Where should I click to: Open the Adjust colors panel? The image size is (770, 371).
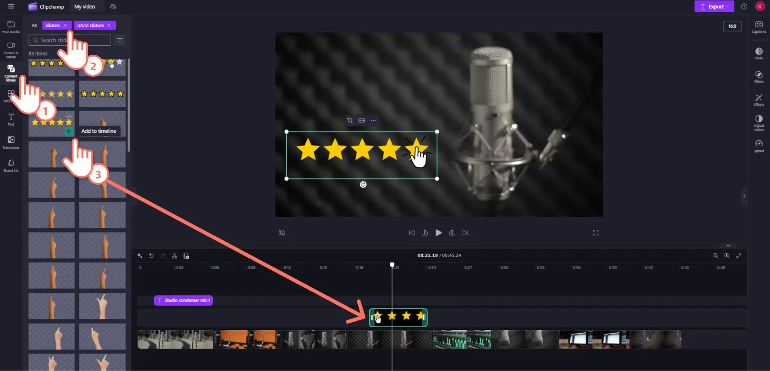pos(759,122)
